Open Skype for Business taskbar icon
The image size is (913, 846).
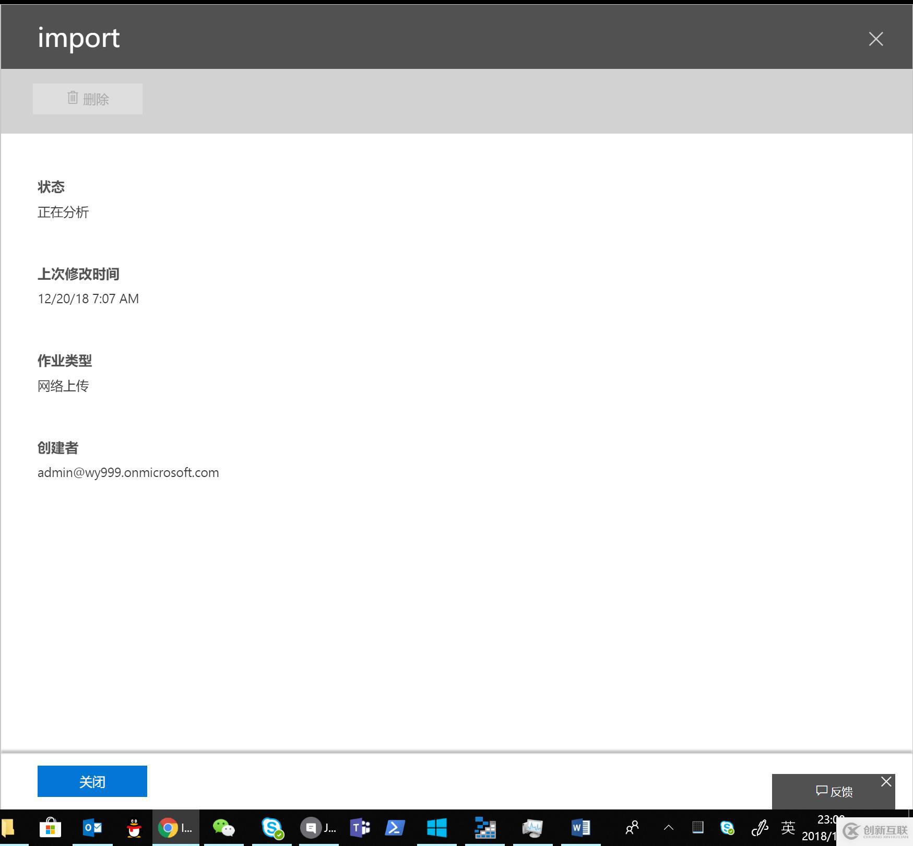coord(272,828)
